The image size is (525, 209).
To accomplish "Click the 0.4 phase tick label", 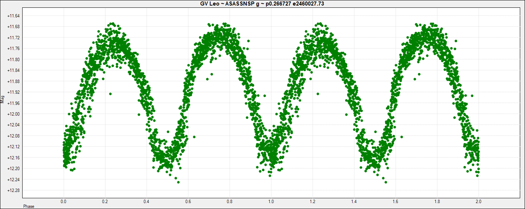I will pos(147,202).
